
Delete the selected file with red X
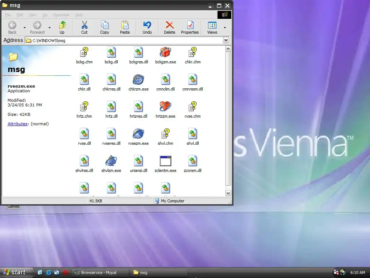(x=170, y=28)
